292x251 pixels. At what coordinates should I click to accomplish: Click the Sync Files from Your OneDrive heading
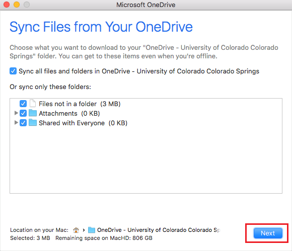click(101, 27)
